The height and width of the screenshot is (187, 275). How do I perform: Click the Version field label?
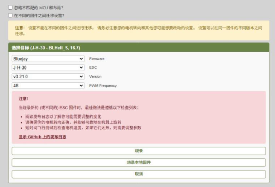click(x=95, y=77)
